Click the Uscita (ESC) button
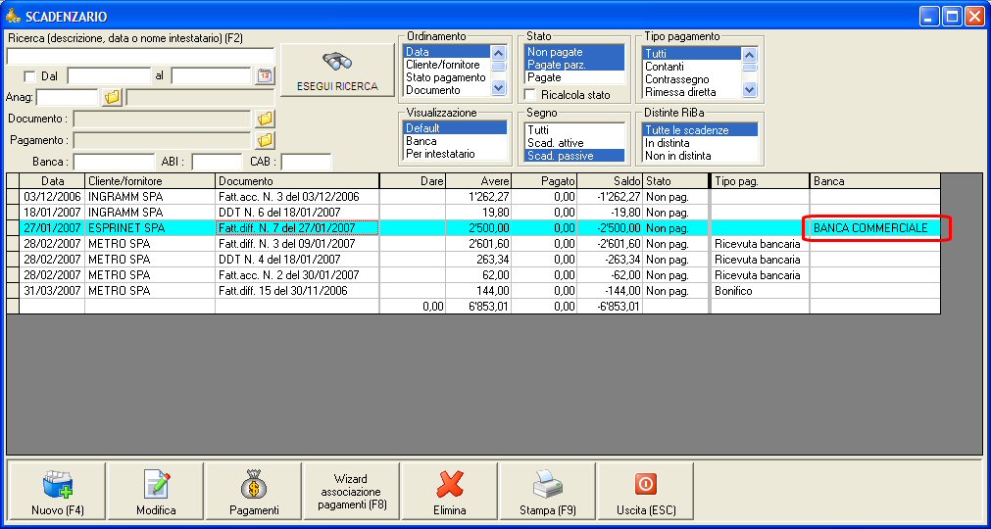 pyautogui.click(x=645, y=491)
